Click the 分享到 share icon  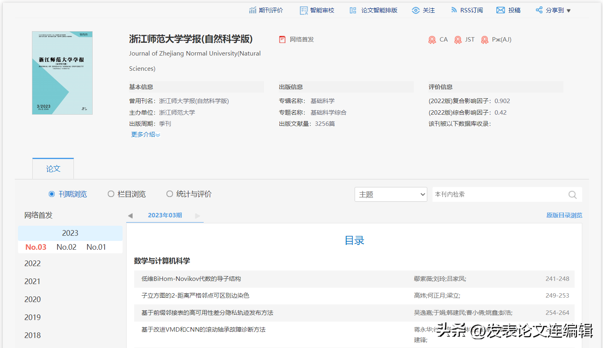coord(539,10)
